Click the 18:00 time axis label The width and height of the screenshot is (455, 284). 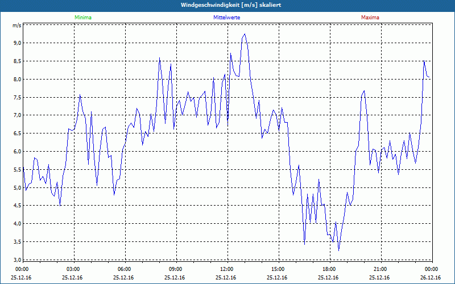pos(330,269)
